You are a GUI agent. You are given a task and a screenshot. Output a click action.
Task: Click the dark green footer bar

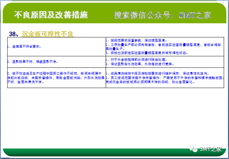(101, 152)
